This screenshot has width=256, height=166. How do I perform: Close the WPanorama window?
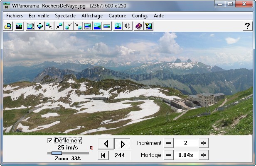pos(244,4)
